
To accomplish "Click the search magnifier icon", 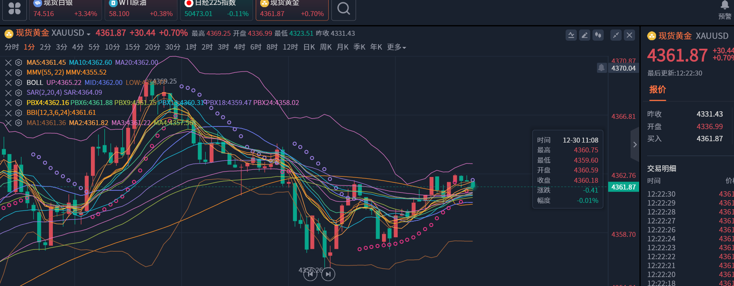I will pos(343,9).
